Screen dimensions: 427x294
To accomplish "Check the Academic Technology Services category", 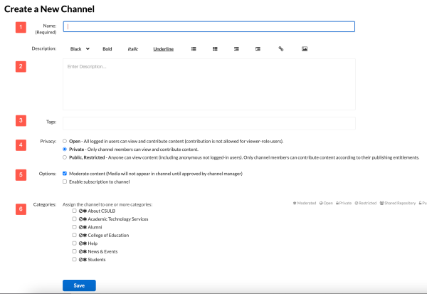I will point(75,219).
